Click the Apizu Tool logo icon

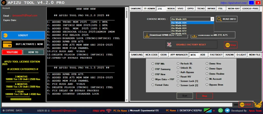4,3
